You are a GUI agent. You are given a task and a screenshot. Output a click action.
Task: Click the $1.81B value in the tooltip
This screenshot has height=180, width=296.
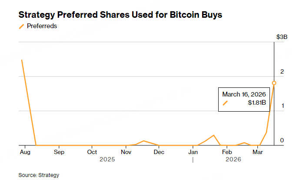[x=256, y=103]
